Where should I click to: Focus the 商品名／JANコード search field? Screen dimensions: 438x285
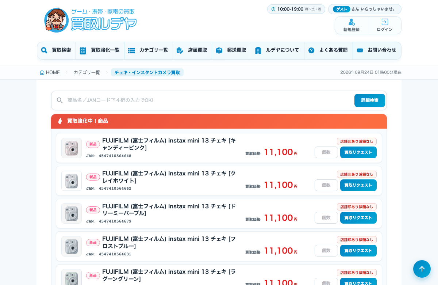point(208,100)
